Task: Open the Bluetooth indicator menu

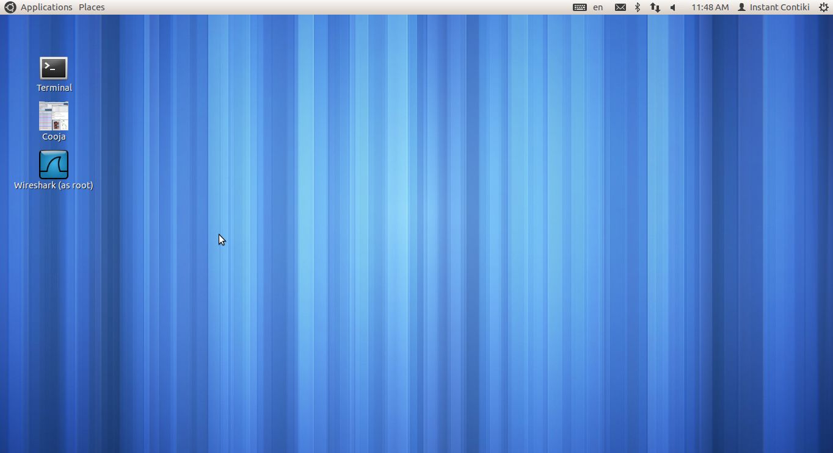Action: pyautogui.click(x=638, y=7)
